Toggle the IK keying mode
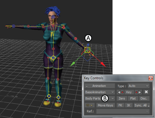The width and height of the screenshot is (155, 118). [x=129, y=105]
